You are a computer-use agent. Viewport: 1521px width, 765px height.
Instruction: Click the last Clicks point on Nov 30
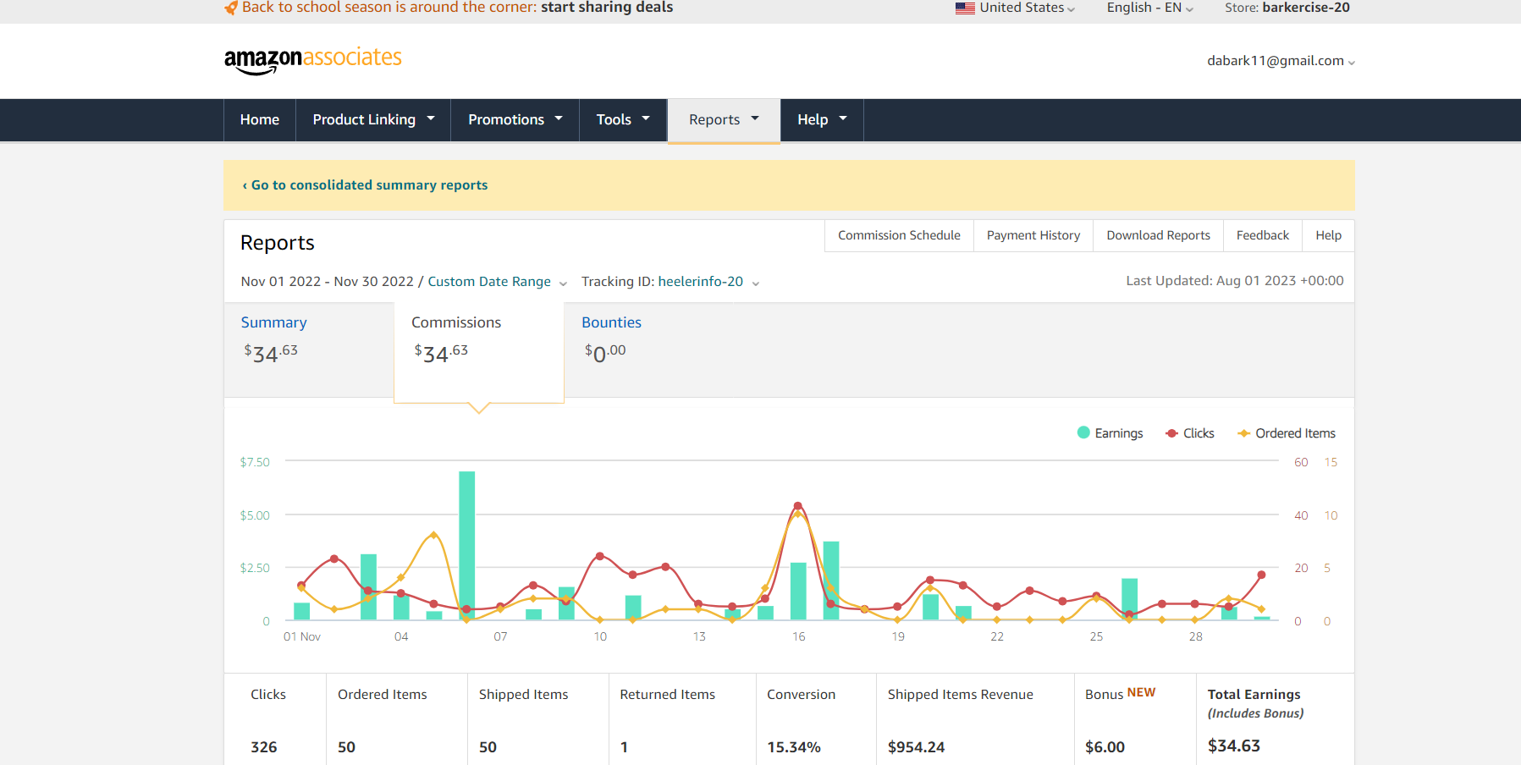pos(1261,575)
